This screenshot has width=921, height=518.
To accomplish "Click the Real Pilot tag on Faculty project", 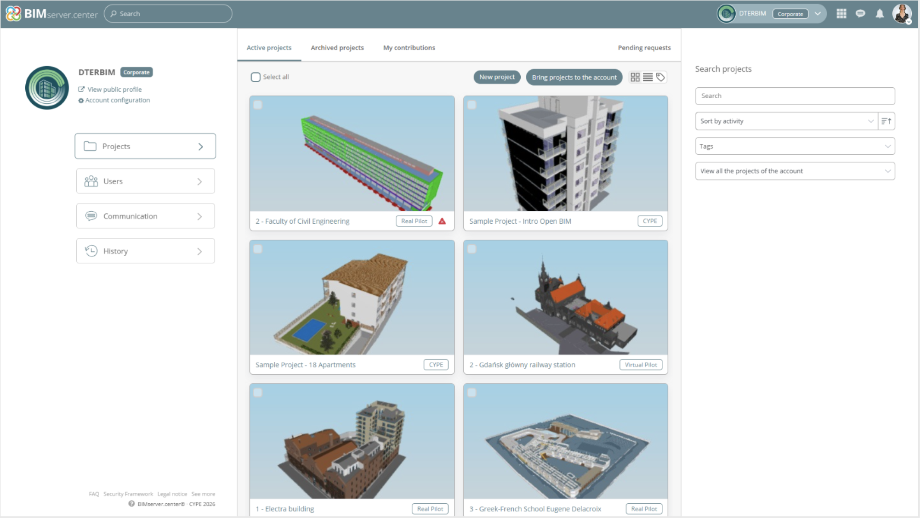I will (x=414, y=221).
